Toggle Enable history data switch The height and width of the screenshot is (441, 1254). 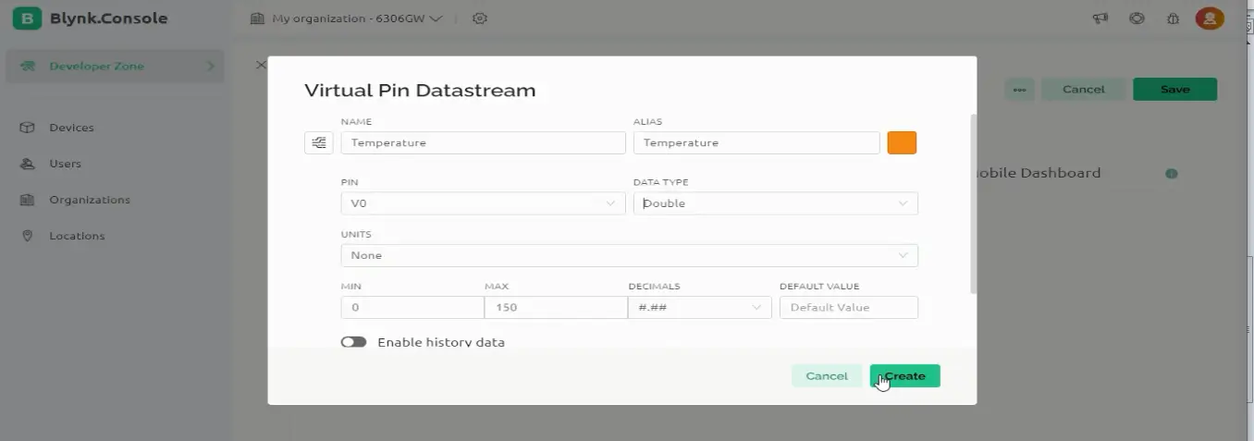tap(353, 342)
